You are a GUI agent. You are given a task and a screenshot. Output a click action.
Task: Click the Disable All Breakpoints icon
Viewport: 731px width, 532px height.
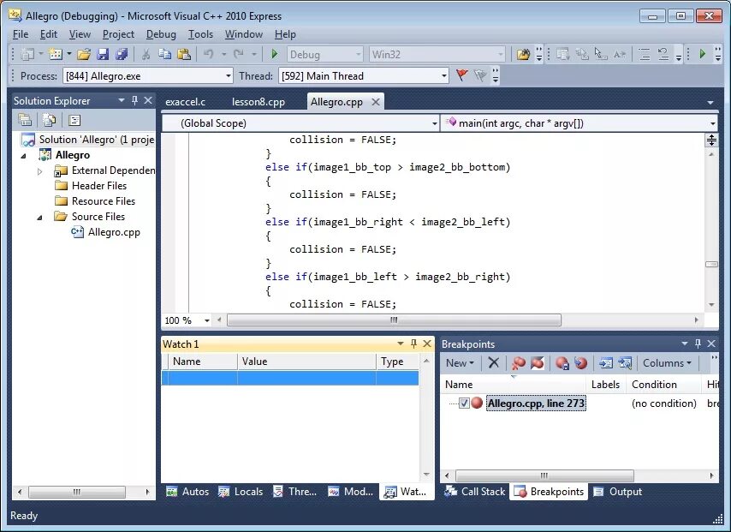click(x=537, y=362)
